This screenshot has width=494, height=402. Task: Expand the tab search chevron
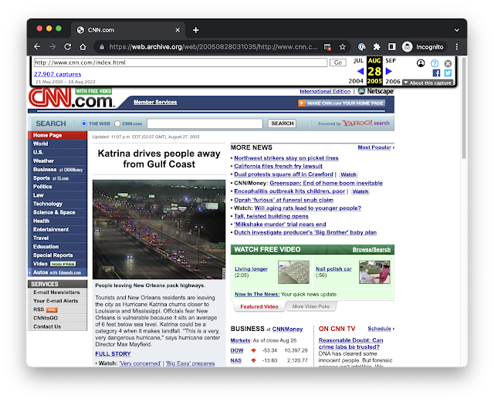pyautogui.click(x=456, y=30)
